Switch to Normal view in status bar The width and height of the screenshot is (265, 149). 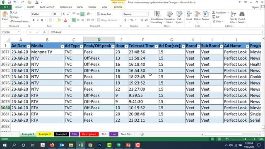coord(212,139)
